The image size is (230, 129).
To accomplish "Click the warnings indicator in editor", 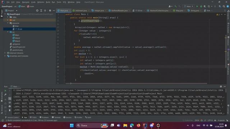I will point(218,14).
